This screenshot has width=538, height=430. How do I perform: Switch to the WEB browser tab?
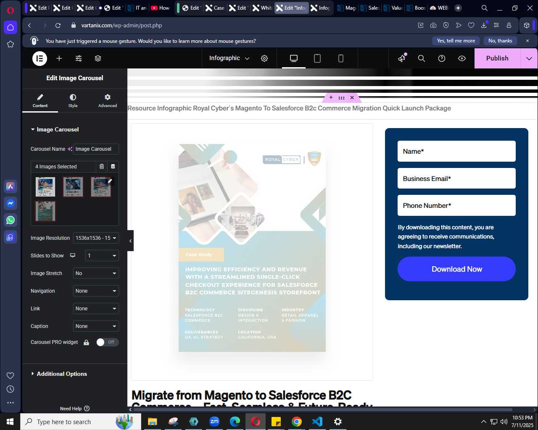click(x=439, y=8)
